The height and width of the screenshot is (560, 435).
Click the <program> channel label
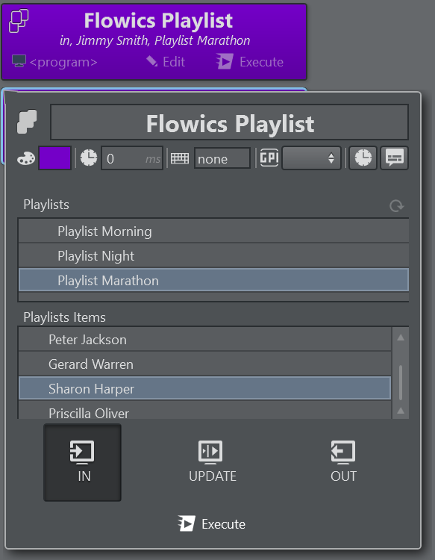point(63,62)
